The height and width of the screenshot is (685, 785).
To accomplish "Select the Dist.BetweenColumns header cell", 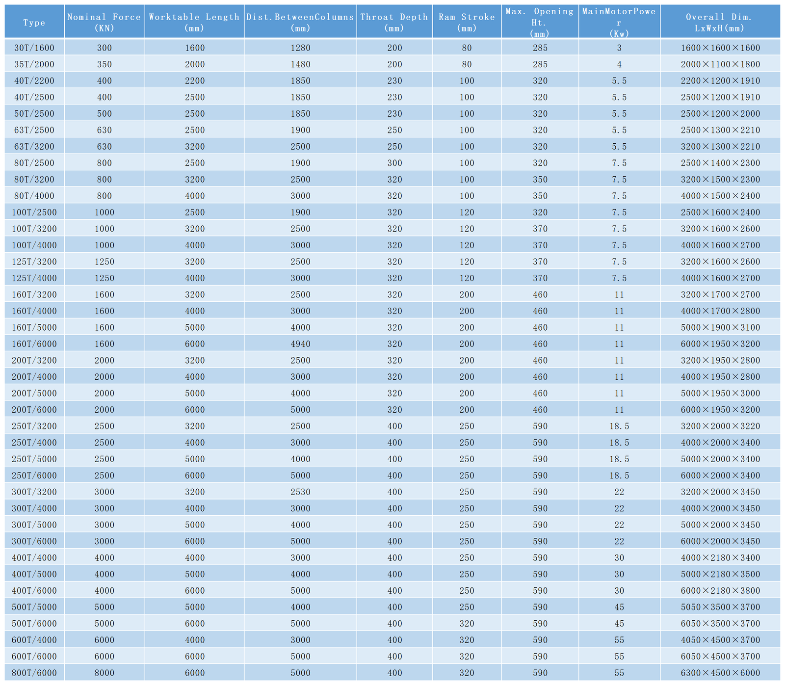I will click(300, 23).
